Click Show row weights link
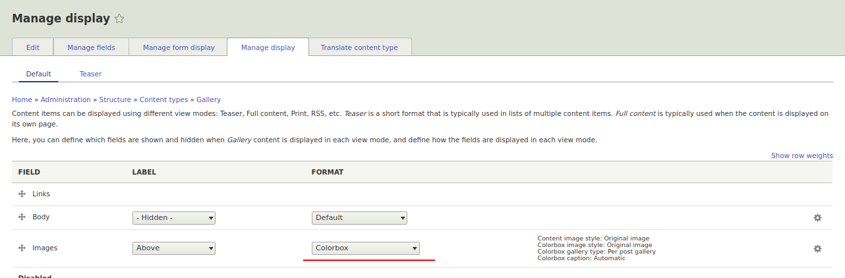Screen dimensions: 845x278 pos(801,155)
